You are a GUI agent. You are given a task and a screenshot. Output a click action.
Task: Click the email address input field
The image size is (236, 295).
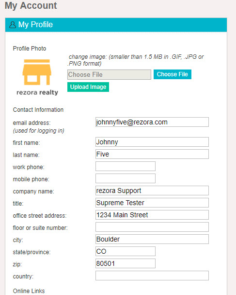pyautogui.click(x=152, y=122)
